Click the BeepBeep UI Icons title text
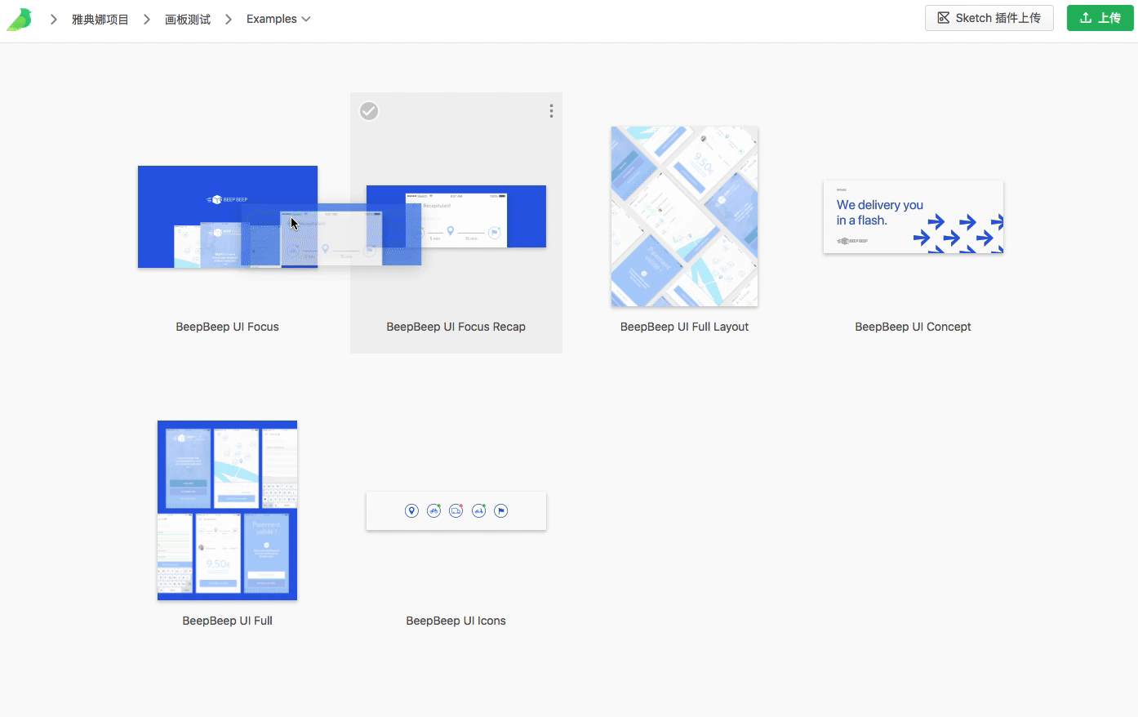 456,621
